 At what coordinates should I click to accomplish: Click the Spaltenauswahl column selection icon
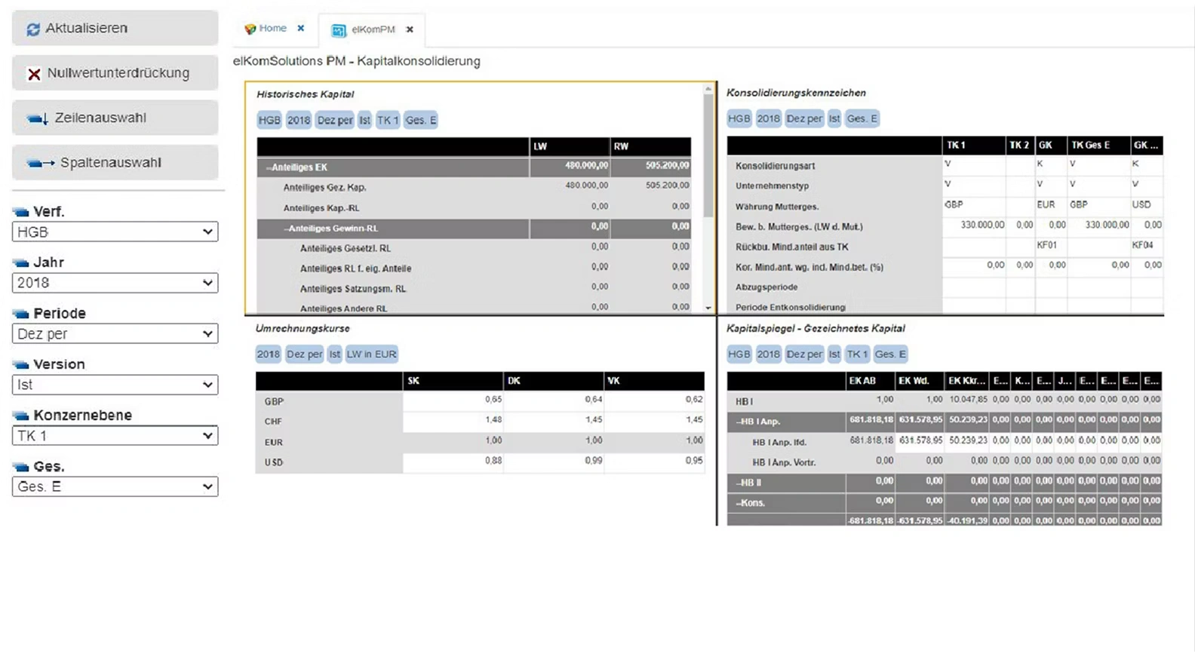(41, 163)
